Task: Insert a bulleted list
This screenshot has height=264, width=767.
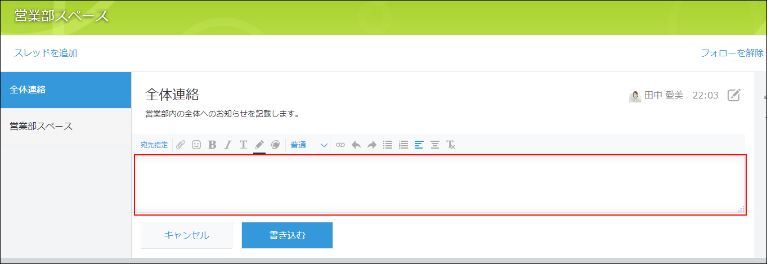Action: point(388,145)
